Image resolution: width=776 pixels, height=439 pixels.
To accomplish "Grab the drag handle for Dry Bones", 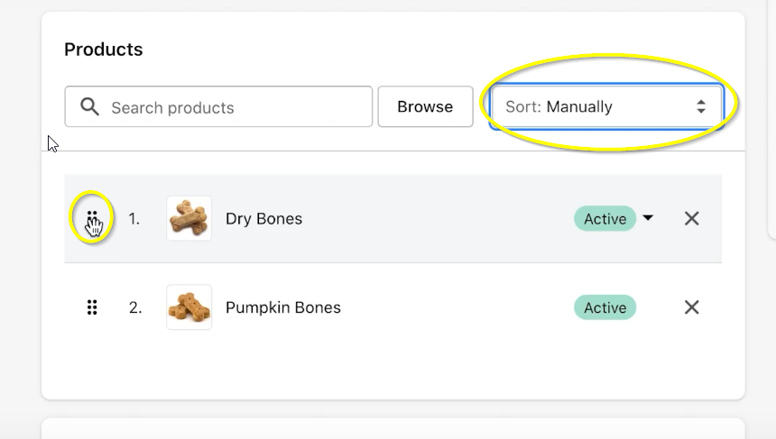I will 92,217.
